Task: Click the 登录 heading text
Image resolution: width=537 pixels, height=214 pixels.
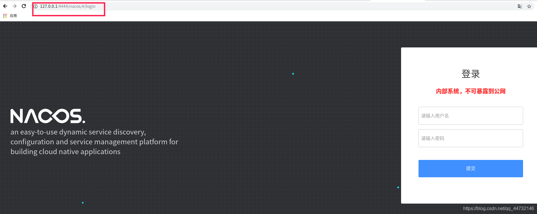Action: [471, 74]
